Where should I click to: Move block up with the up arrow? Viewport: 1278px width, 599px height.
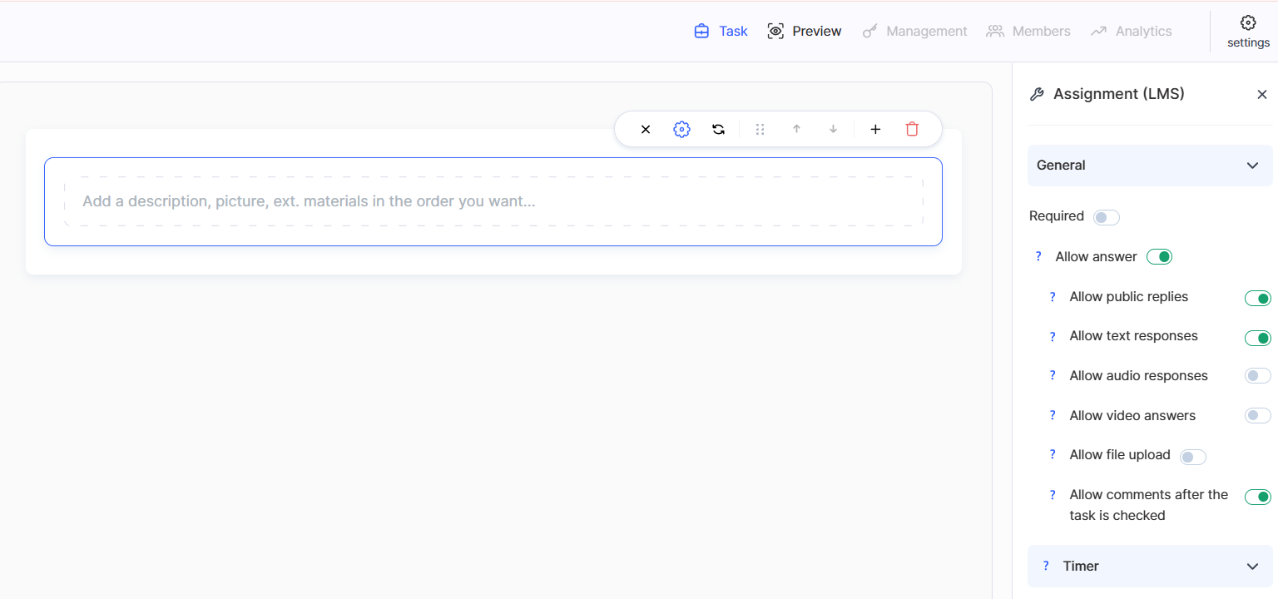(x=796, y=129)
